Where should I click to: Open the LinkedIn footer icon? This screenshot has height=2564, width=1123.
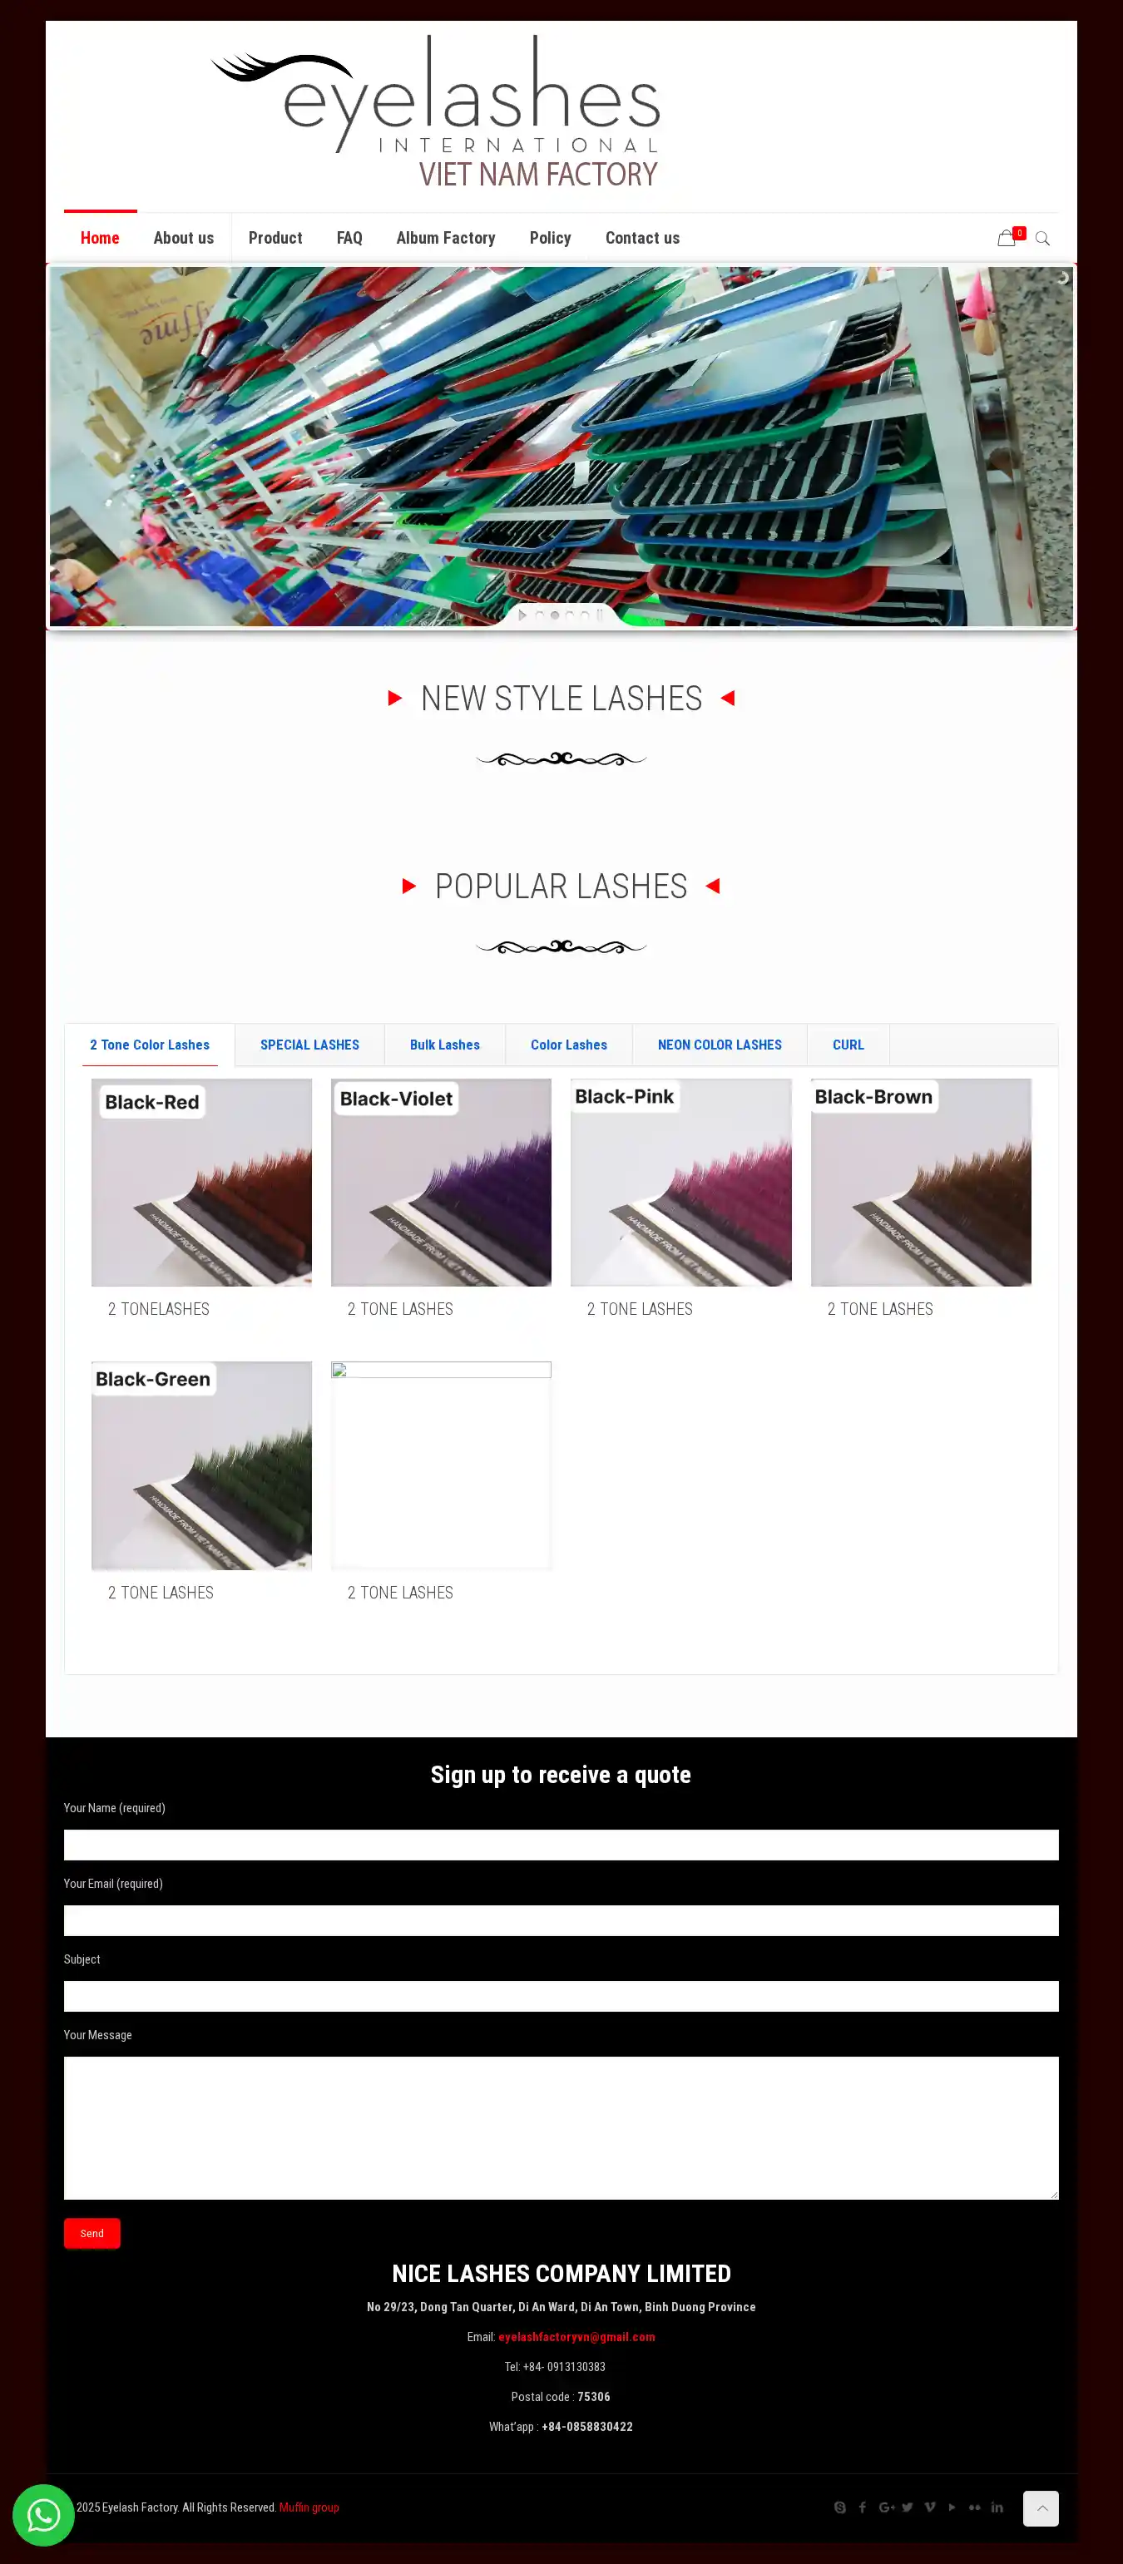[997, 2507]
